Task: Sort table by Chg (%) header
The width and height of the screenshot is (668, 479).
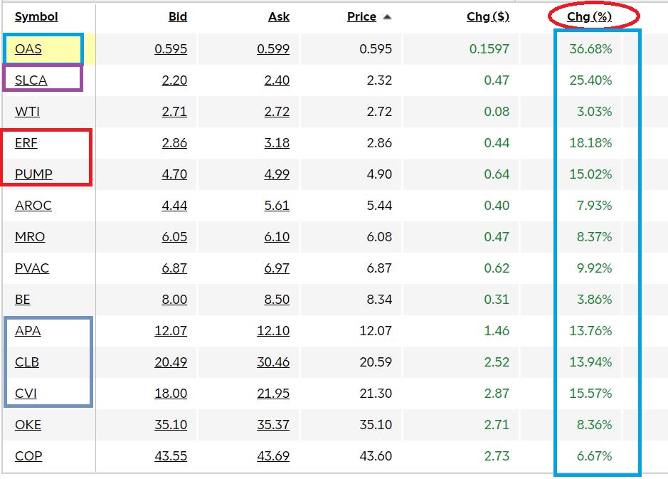Action: [x=589, y=16]
